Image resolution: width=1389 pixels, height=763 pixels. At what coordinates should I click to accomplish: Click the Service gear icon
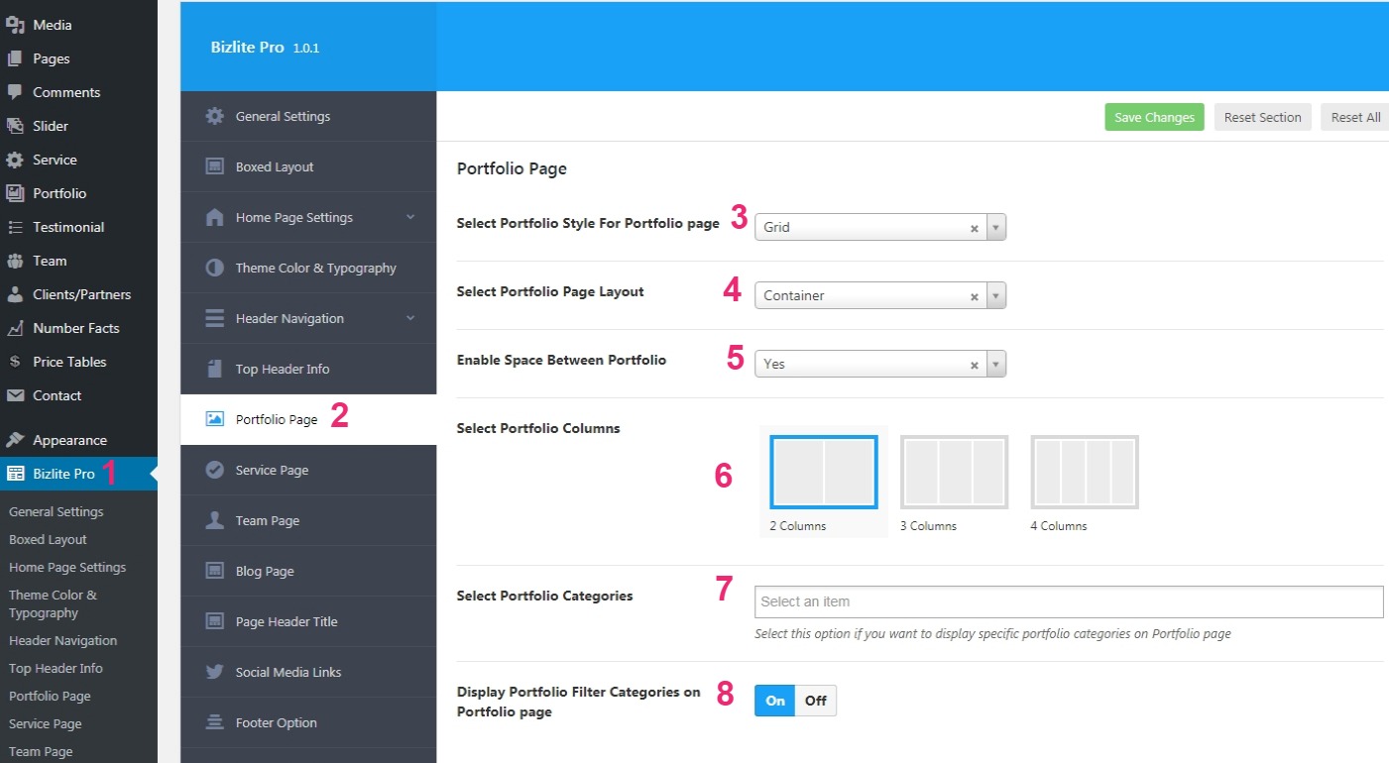click(x=15, y=160)
